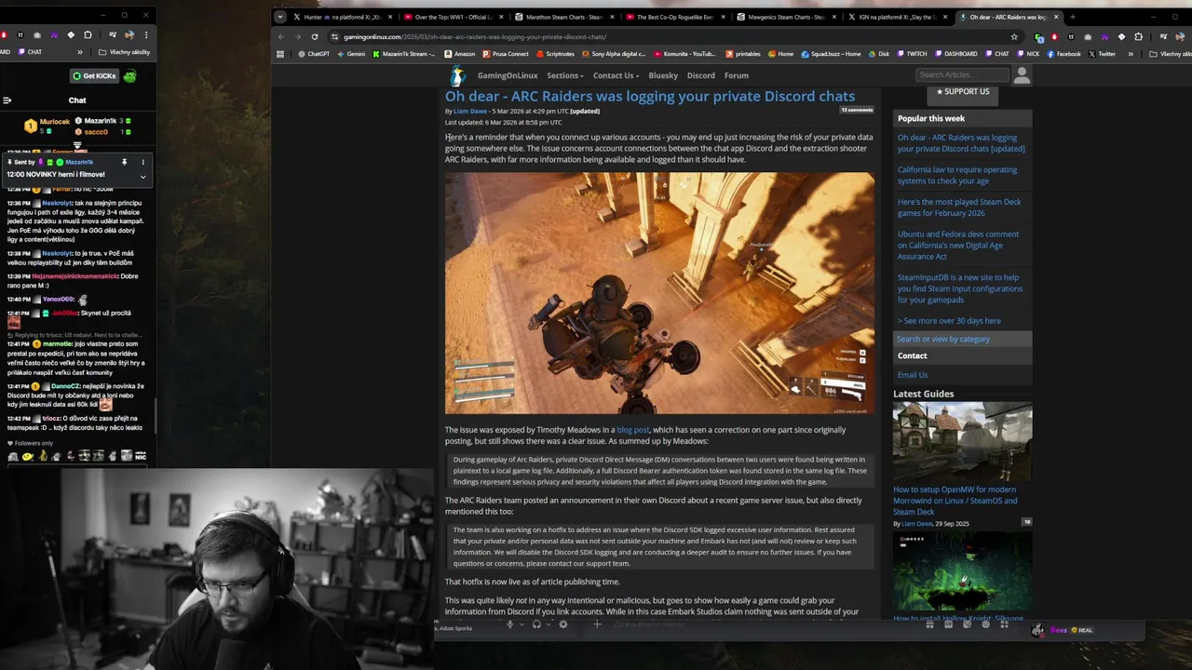Click the GamingOnLinux penguin logo
Screen dimensions: 1192x670
click(457, 75)
